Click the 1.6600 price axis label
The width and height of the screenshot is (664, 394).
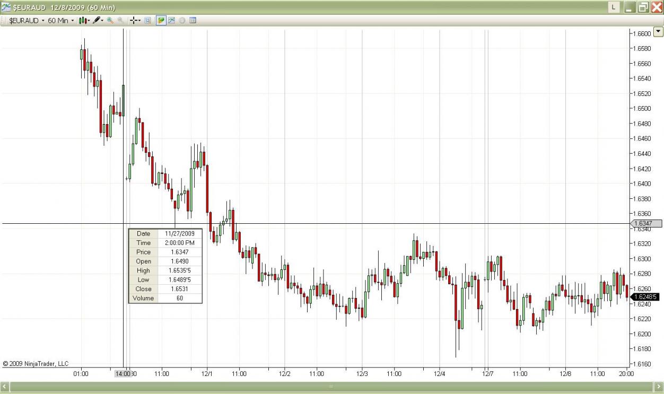coord(642,33)
